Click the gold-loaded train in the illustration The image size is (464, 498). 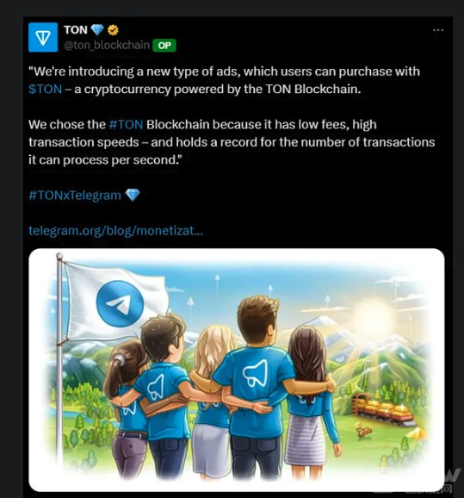pos(382,408)
